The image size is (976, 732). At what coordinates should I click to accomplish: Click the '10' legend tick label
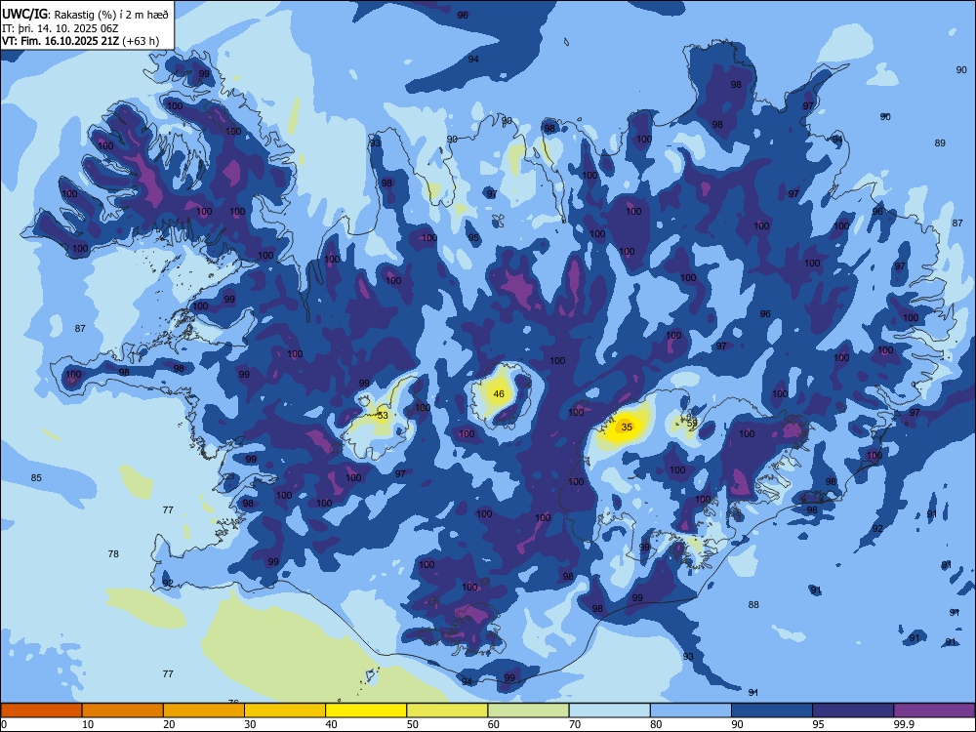[88, 724]
